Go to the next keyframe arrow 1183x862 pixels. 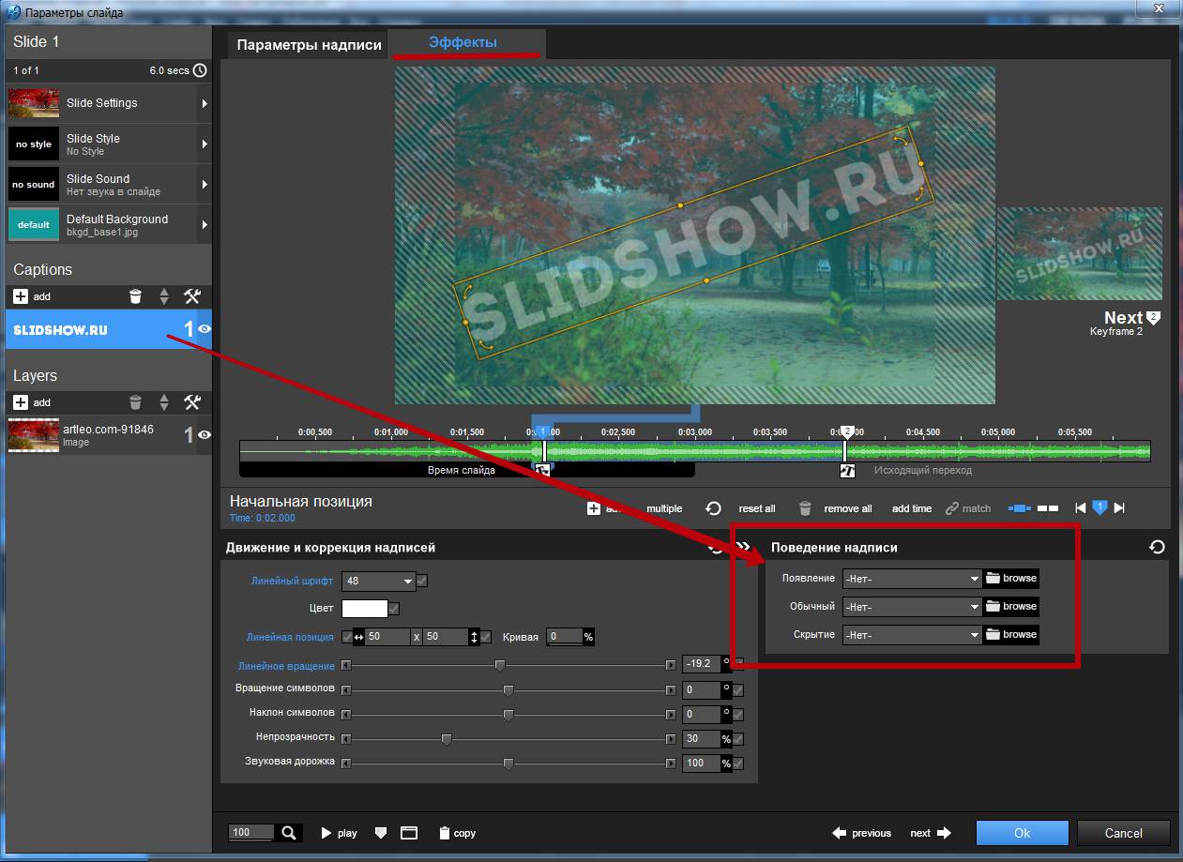click(1119, 508)
